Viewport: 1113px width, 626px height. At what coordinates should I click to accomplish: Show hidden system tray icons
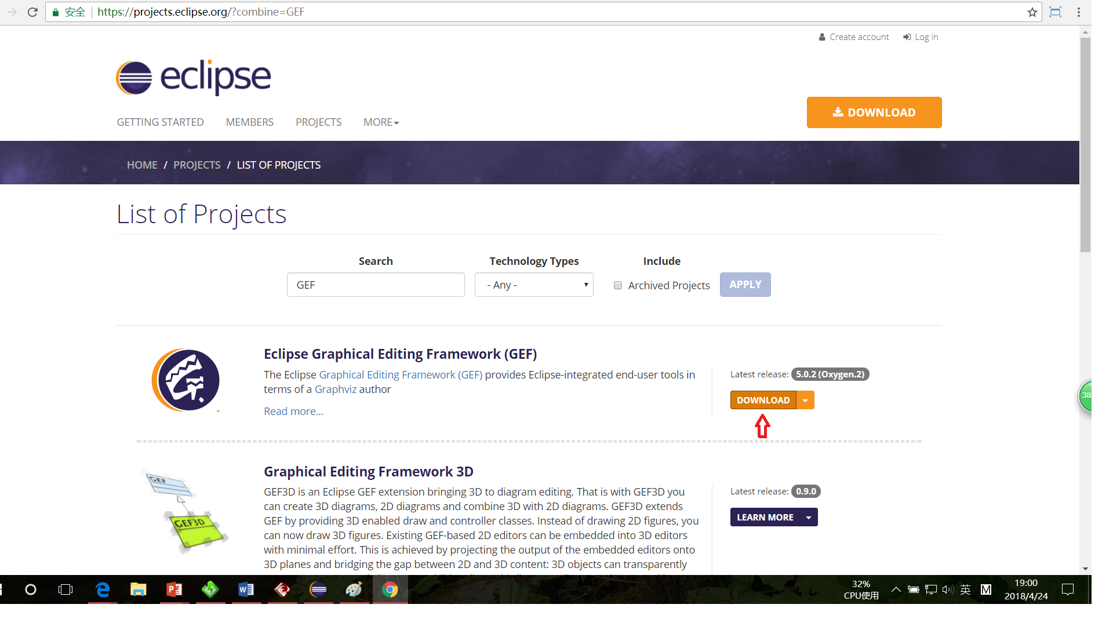(x=896, y=589)
